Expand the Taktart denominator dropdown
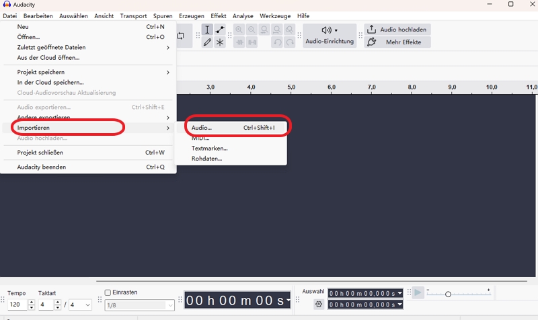The image size is (538, 320). tap(80, 305)
